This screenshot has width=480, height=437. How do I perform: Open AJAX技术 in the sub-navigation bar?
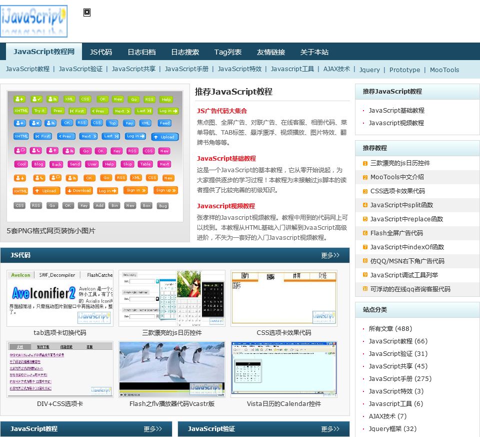coord(336,69)
